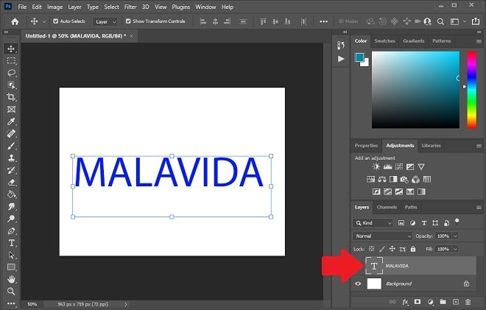The width and height of the screenshot is (486, 310).
Task: Open the Filter menu
Action: point(130,7)
